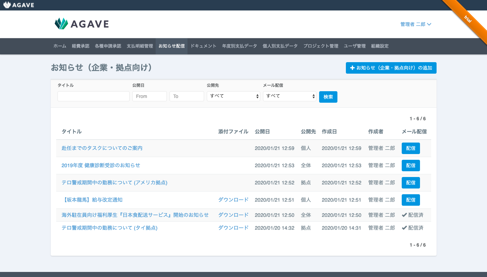
Task: Open 2019年度 健康診断受診のお知らせ notice
Action: click(101, 166)
